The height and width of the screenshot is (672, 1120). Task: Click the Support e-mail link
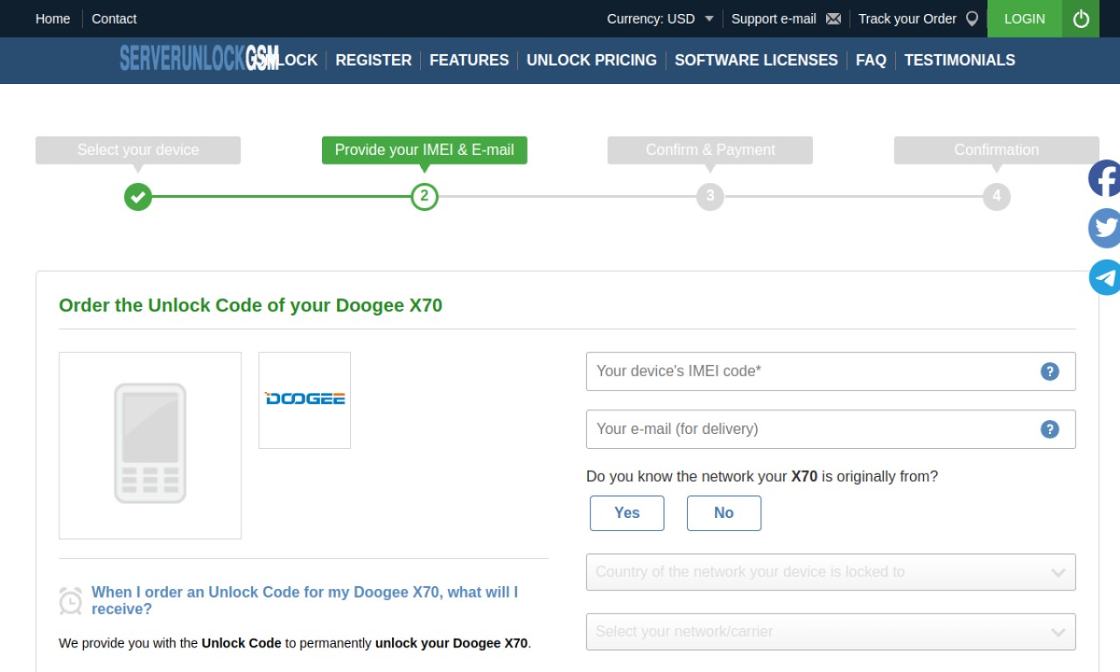point(773,18)
